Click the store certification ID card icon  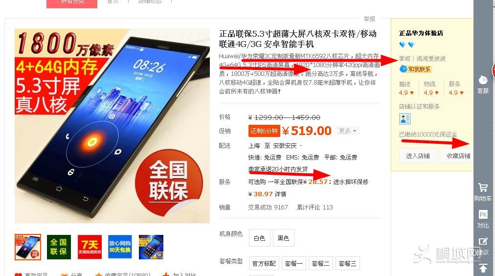405,119
